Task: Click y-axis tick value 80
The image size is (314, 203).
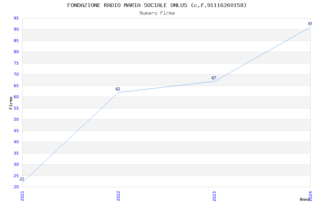Action: coord(16,52)
